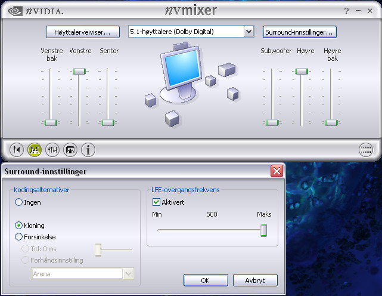Close the Surround-innstillinger dialog
382x296 pixels.
(277, 171)
